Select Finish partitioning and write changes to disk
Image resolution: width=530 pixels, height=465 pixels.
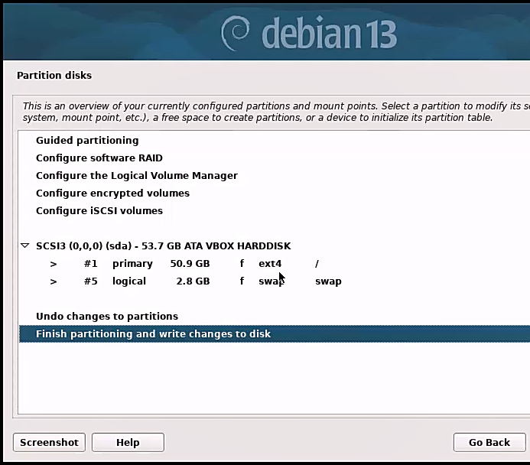[153, 334]
